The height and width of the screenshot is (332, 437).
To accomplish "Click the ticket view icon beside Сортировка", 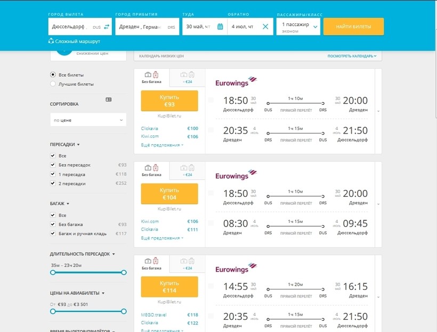I will [109, 99].
